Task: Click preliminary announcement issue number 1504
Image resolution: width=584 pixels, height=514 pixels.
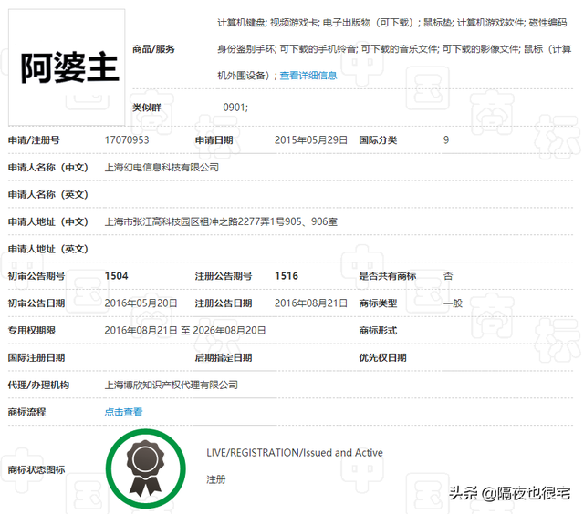Action: (116, 276)
